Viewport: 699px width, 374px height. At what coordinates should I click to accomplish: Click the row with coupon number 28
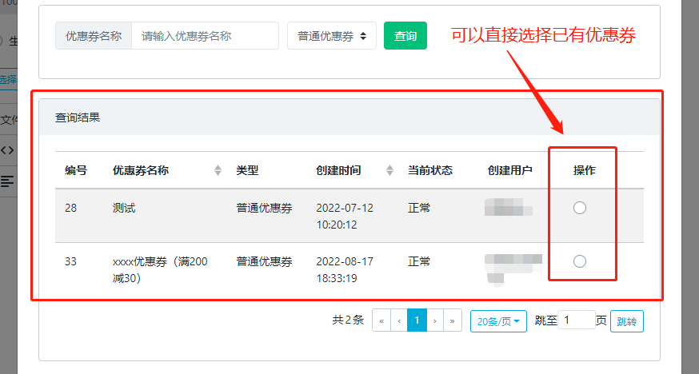click(x=71, y=208)
